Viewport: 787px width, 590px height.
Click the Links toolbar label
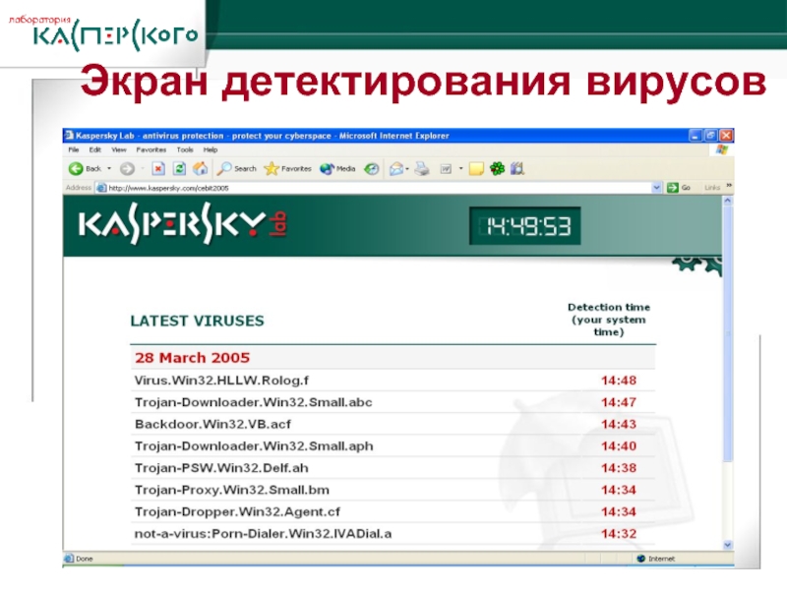(711, 188)
